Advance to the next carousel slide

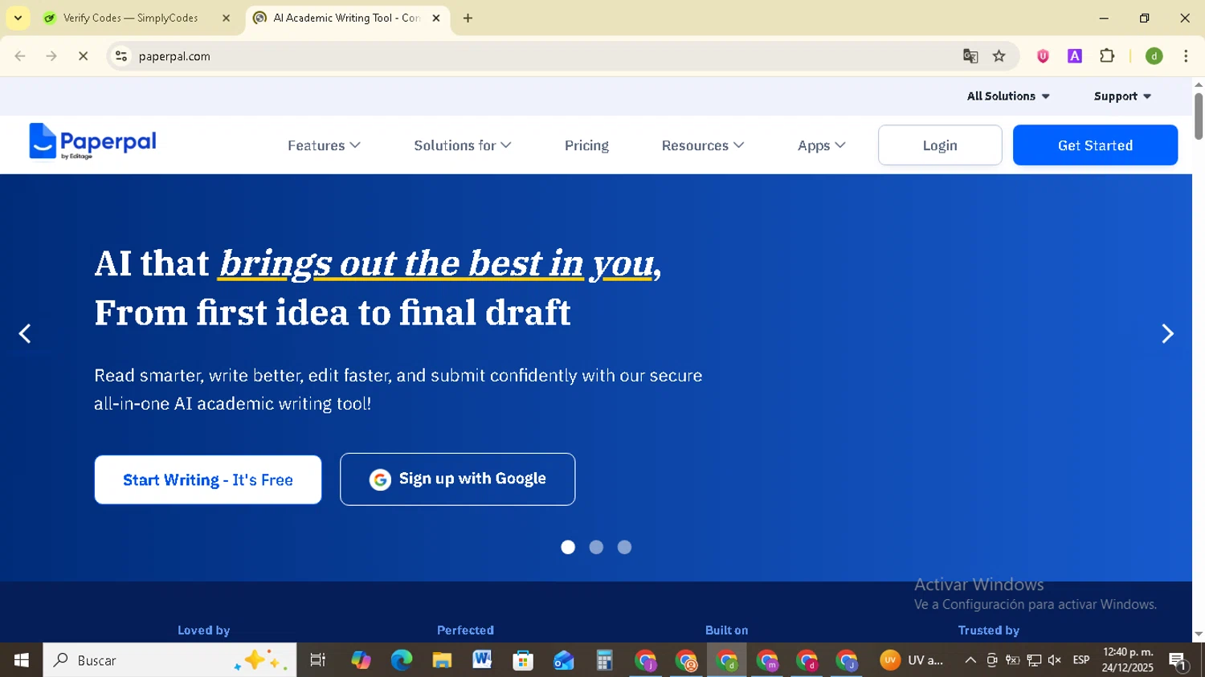[1167, 333]
